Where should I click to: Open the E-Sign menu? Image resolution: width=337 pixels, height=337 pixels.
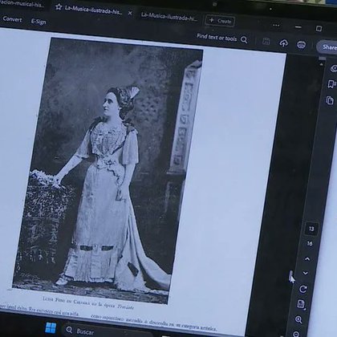pyautogui.click(x=39, y=22)
